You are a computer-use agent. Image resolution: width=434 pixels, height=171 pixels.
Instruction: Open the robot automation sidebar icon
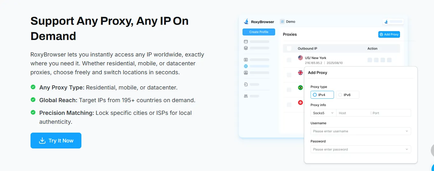(246, 73)
